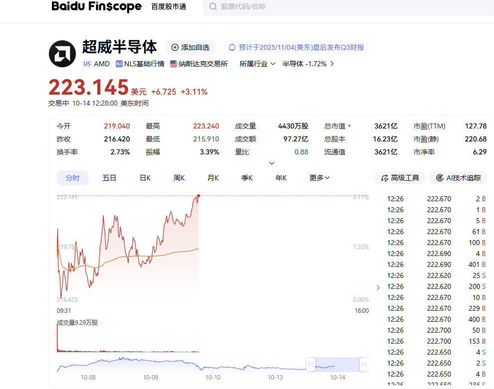This screenshot has height=389, width=494.
Task: Focus the stock code/name search field
Action: coord(348,6)
